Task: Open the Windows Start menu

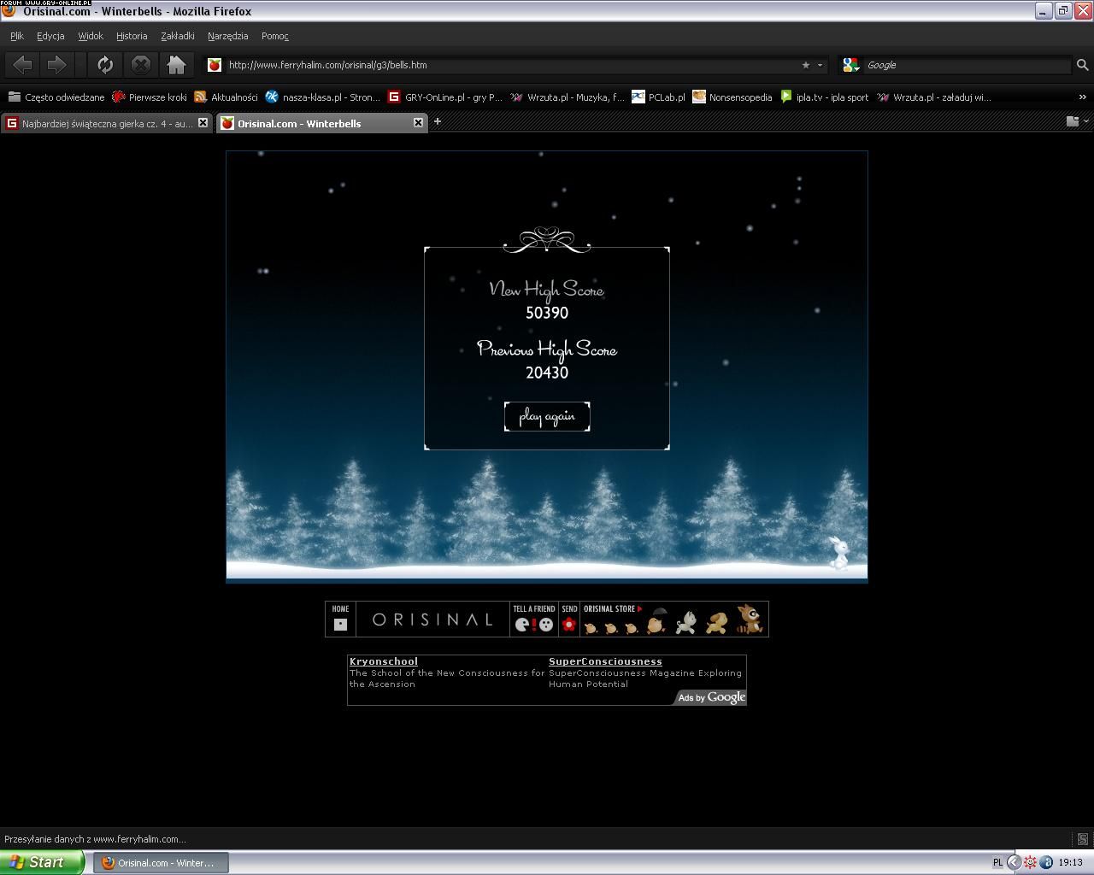Action: (41, 862)
